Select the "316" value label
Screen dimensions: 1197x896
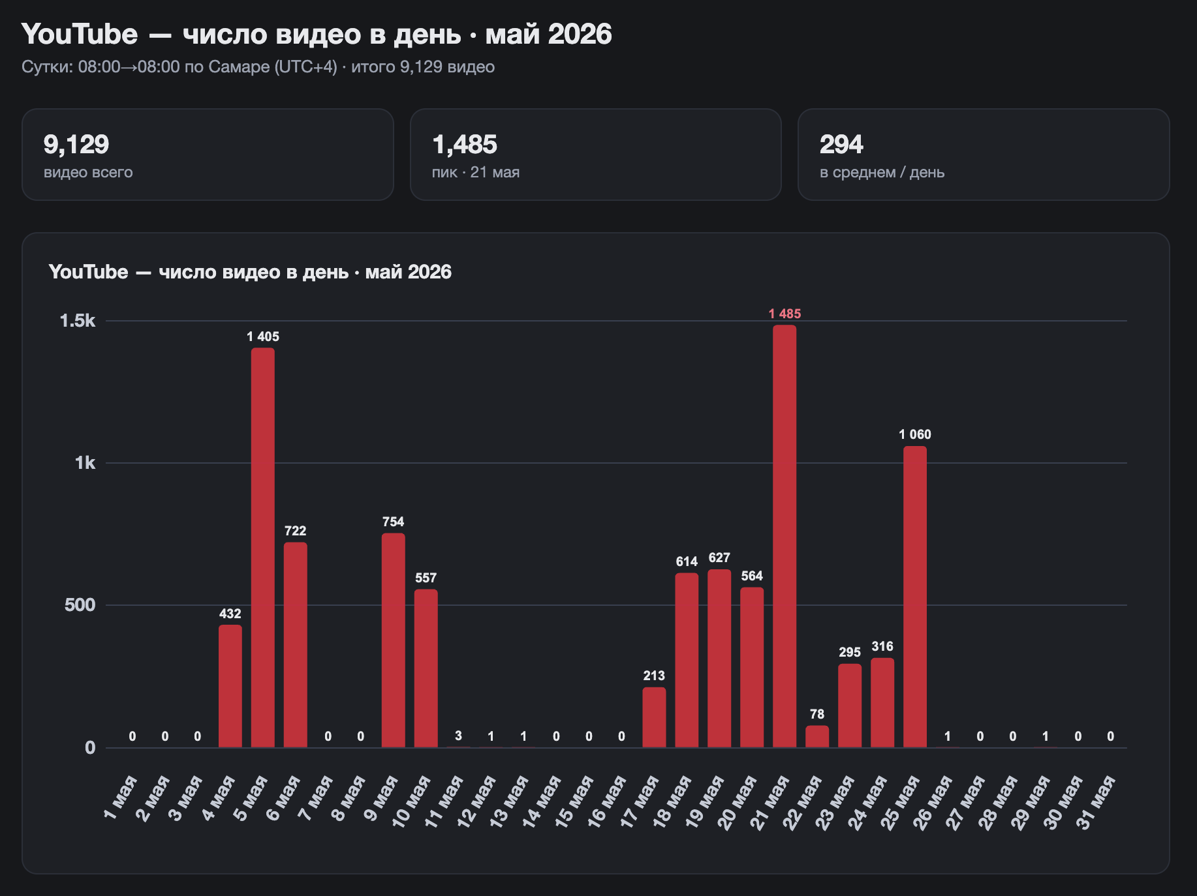(882, 646)
